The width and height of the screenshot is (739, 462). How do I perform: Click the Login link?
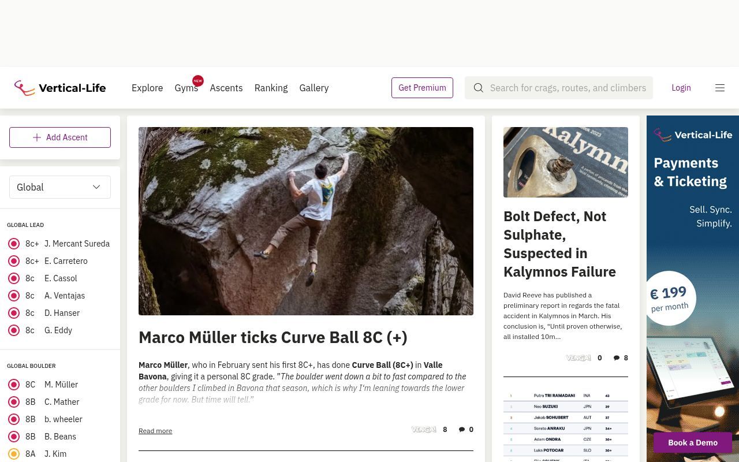point(681,88)
